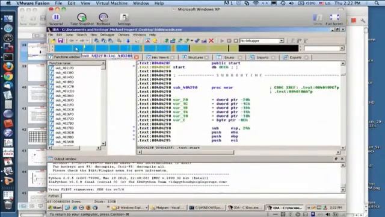Open the IDA Search menu

pyautogui.click(x=82, y=35)
